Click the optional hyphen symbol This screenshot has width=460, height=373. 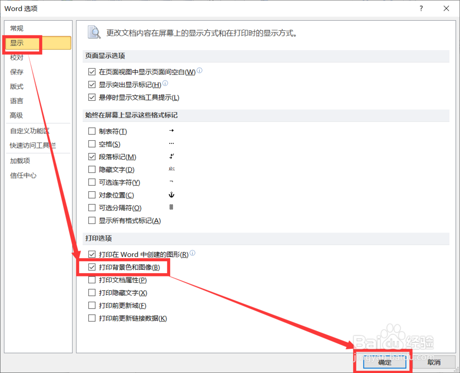coord(172,182)
